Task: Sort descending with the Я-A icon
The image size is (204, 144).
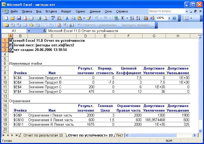Action: [x=138, y=18]
